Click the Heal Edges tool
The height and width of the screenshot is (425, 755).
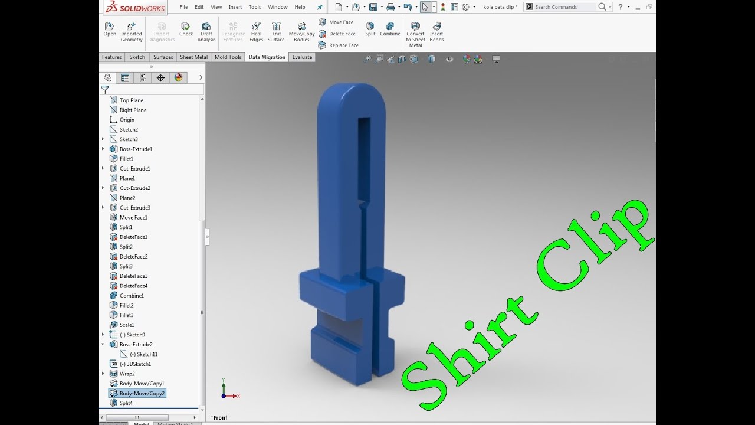point(256,32)
